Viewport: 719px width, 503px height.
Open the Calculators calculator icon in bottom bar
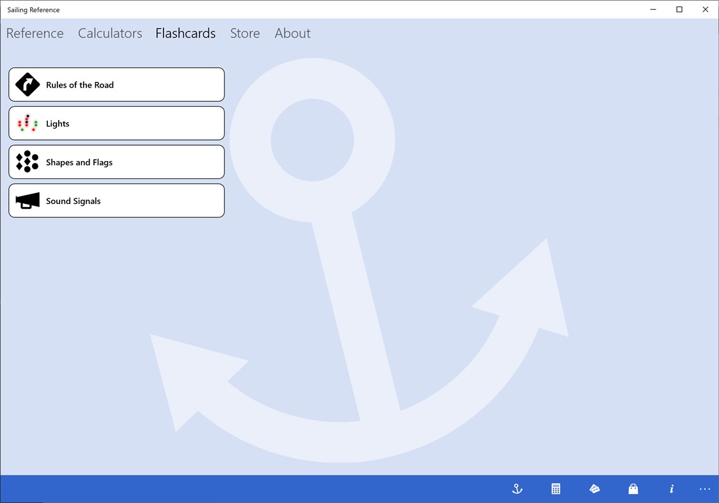(555, 488)
